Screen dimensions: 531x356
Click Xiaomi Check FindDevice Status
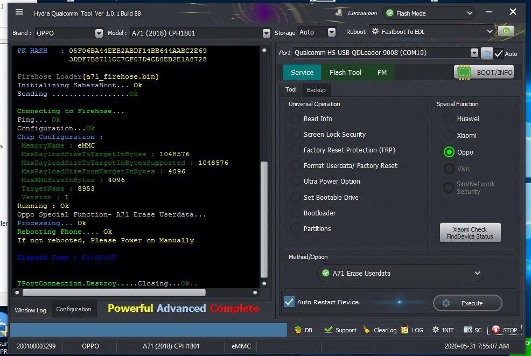coord(470,233)
